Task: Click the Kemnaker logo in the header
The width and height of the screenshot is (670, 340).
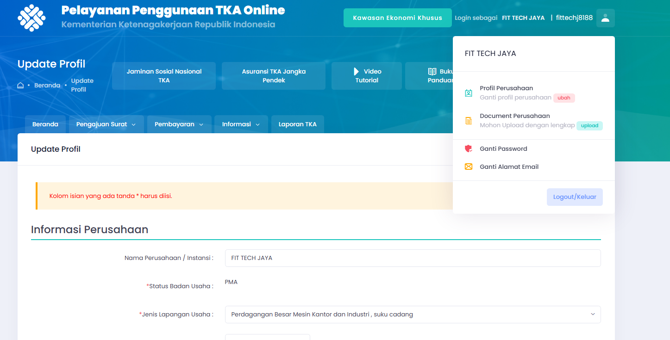Action: [x=31, y=18]
